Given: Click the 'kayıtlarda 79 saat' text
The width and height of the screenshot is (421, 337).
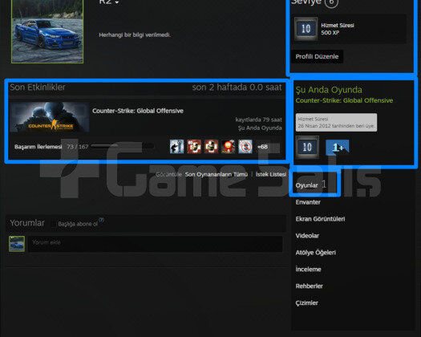Looking at the screenshot, I should [x=258, y=120].
